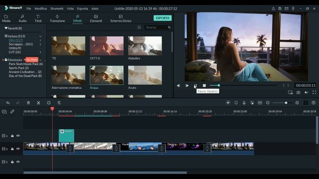Screen dimensions: 319x179
Task: Click the effects search field
Action: click(156, 27)
